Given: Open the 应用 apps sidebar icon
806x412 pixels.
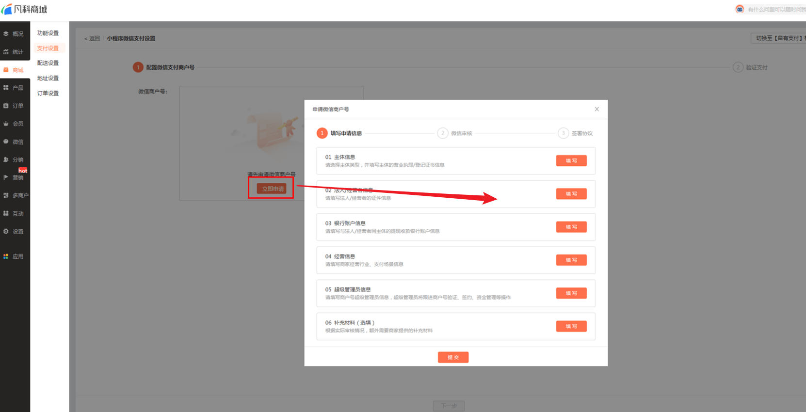Looking at the screenshot, I should tap(6, 256).
